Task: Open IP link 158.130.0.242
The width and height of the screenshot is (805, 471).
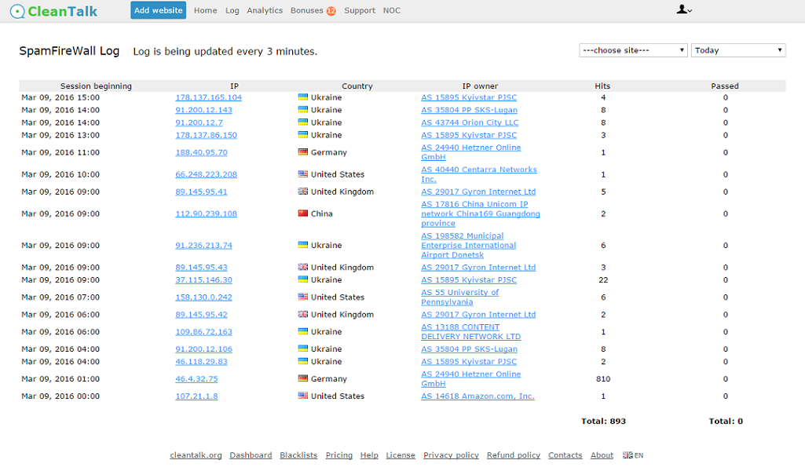Action: [x=204, y=297]
